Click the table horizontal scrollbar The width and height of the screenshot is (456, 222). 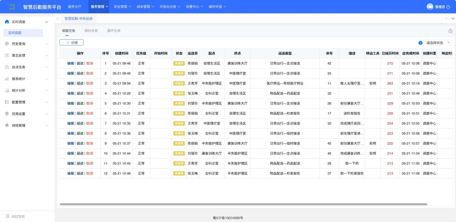tap(243, 204)
